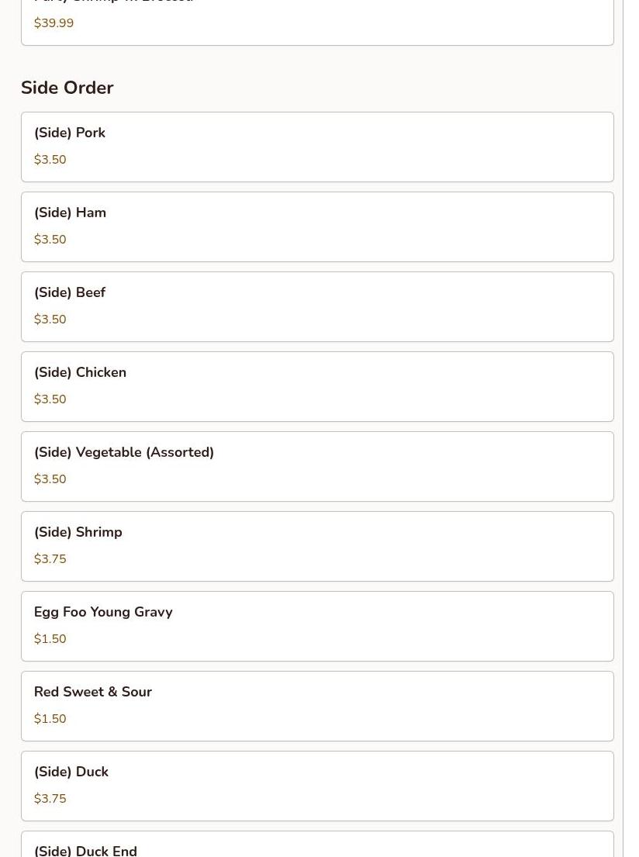Image resolution: width=639 pixels, height=857 pixels.
Task: Click the $3.50 price under (Side) Ham
Action: click(50, 240)
